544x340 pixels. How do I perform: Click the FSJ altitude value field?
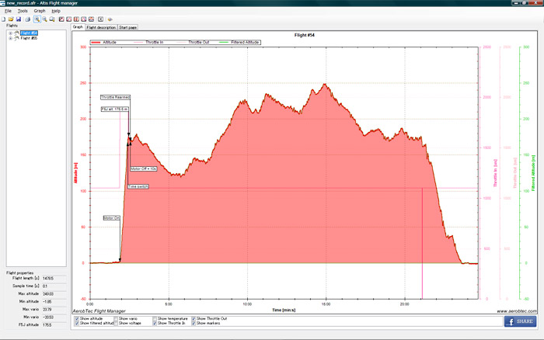(54, 325)
